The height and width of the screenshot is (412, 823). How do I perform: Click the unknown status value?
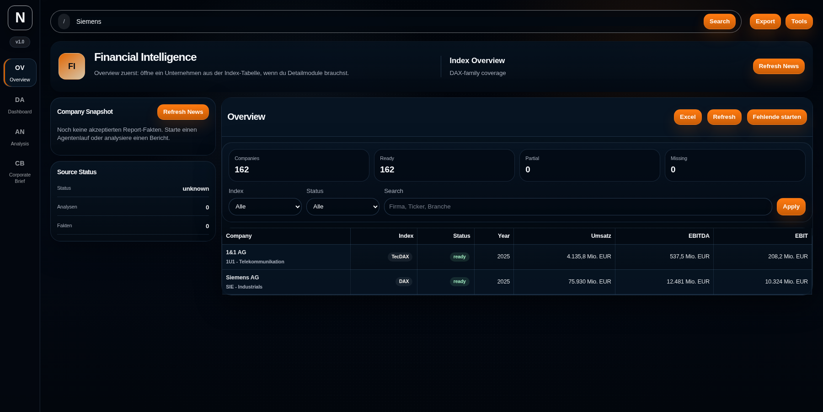coord(196,189)
